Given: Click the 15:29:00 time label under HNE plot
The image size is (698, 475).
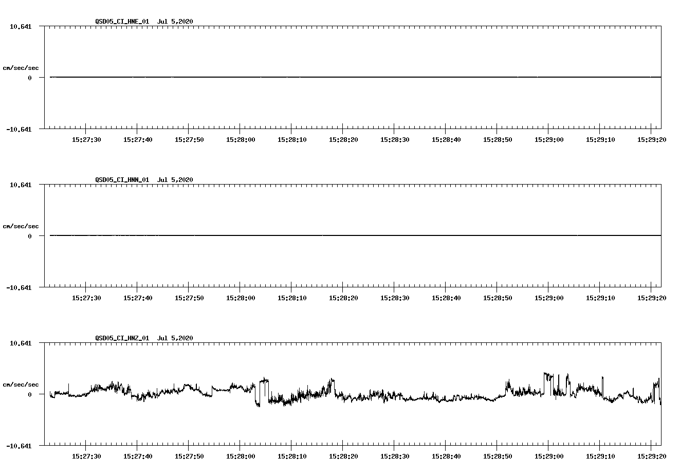Looking at the screenshot, I should coord(549,140).
